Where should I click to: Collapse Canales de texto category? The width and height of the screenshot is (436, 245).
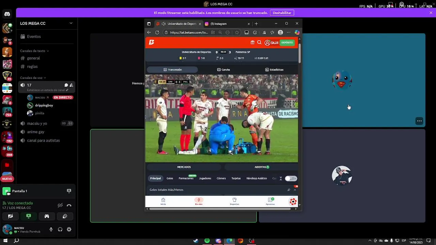pos(34,51)
